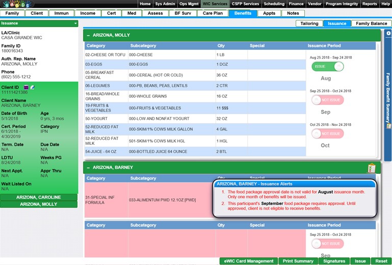This screenshot has height=265, width=392.
Task: Click the HANDS logo icon
Action: coord(17,4)
